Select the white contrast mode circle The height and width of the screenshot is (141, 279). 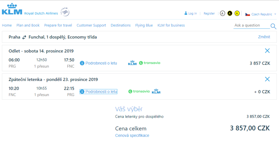pos(223,13)
